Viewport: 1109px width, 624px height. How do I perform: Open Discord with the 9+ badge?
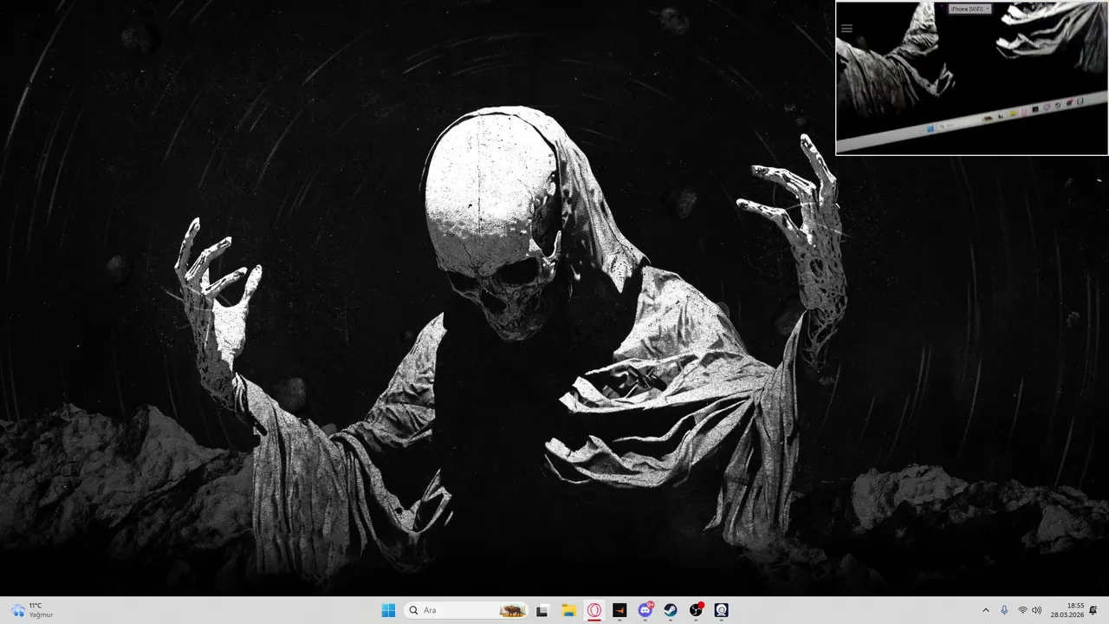click(x=645, y=610)
